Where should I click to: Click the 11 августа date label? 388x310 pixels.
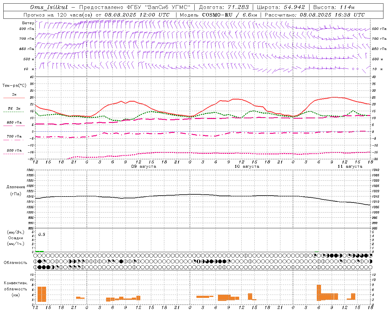click(350, 167)
